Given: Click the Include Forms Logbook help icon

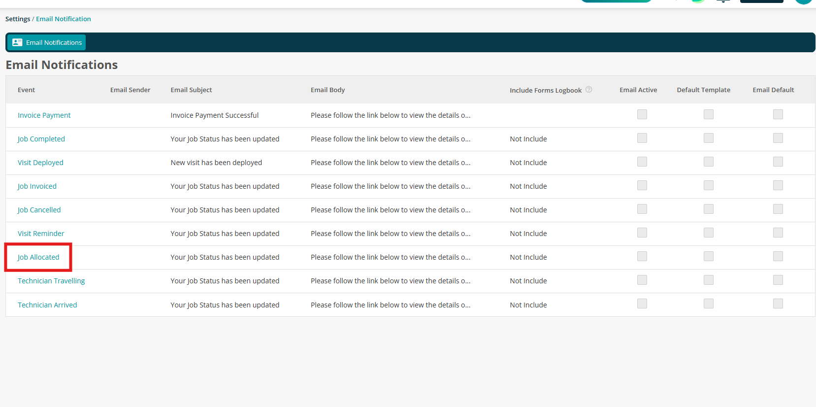Looking at the screenshot, I should tap(588, 90).
